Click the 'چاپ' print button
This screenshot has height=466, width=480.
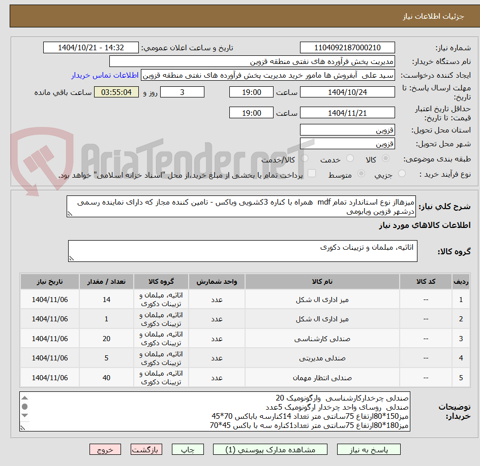click(x=188, y=449)
